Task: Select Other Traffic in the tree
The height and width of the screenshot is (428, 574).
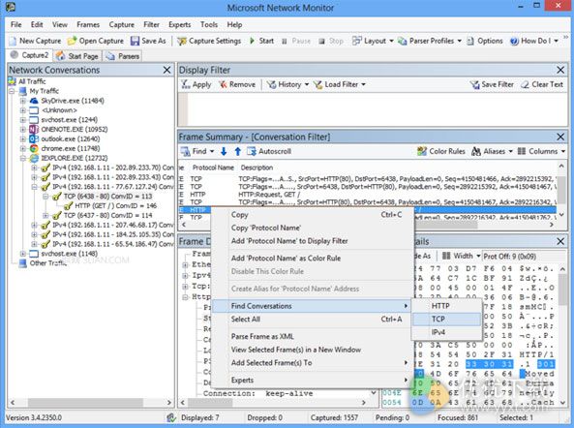Action: coord(48,262)
